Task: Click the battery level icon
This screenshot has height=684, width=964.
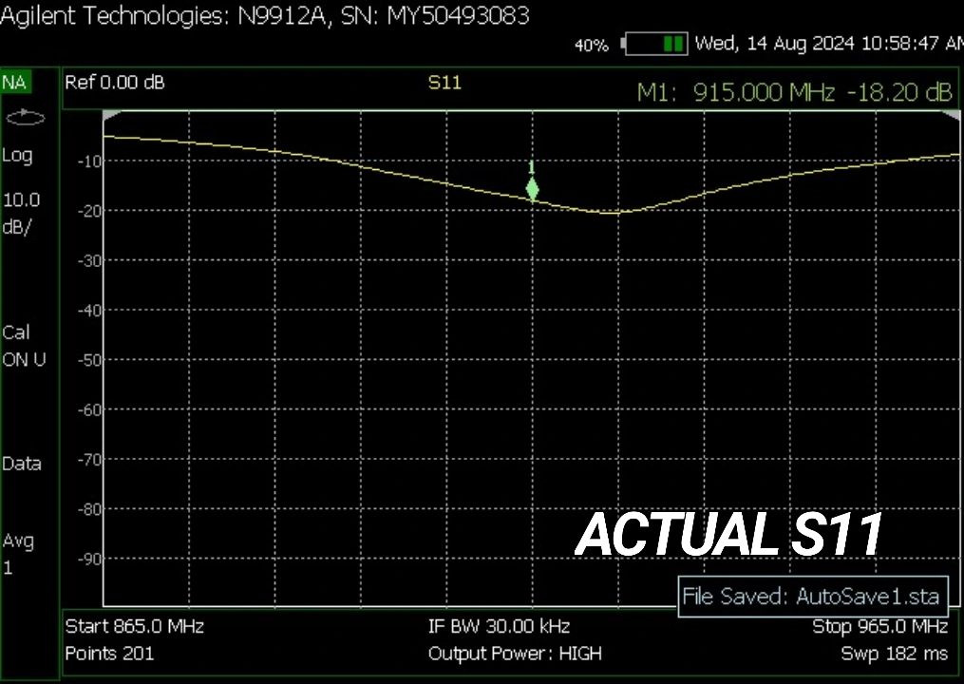Action: [x=655, y=44]
